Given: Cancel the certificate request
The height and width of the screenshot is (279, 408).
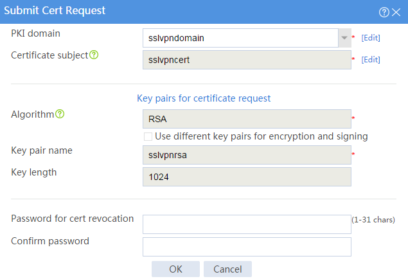Looking at the screenshot, I should coord(227,269).
